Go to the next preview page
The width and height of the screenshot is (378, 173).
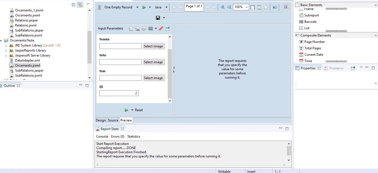(x=207, y=7)
